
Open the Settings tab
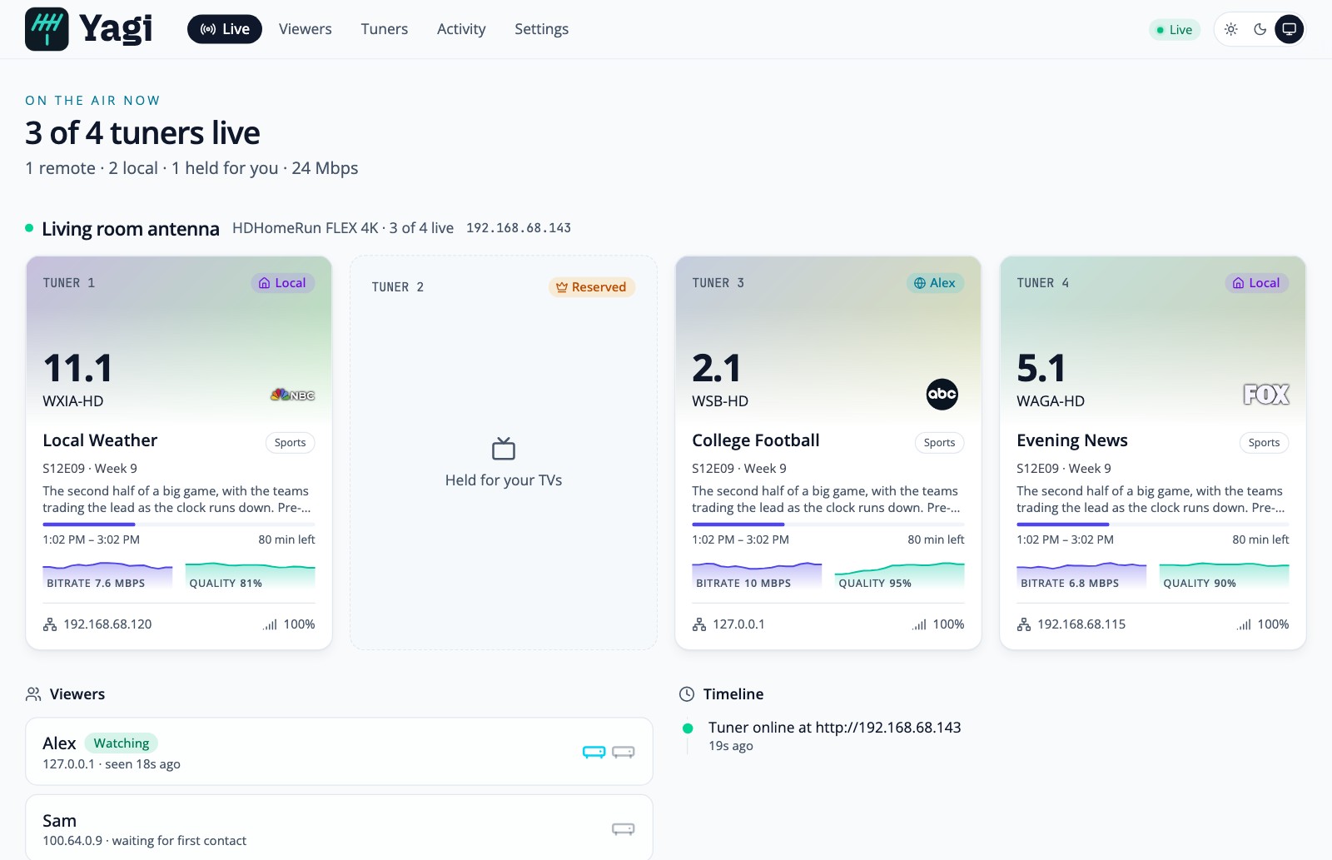541,29
